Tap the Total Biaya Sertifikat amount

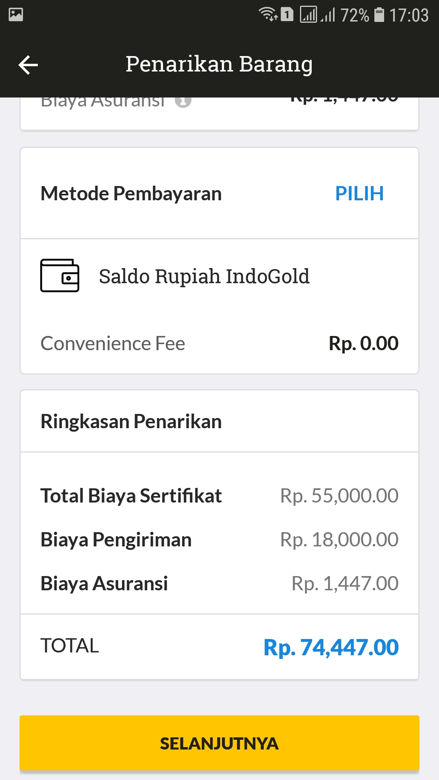tap(339, 496)
